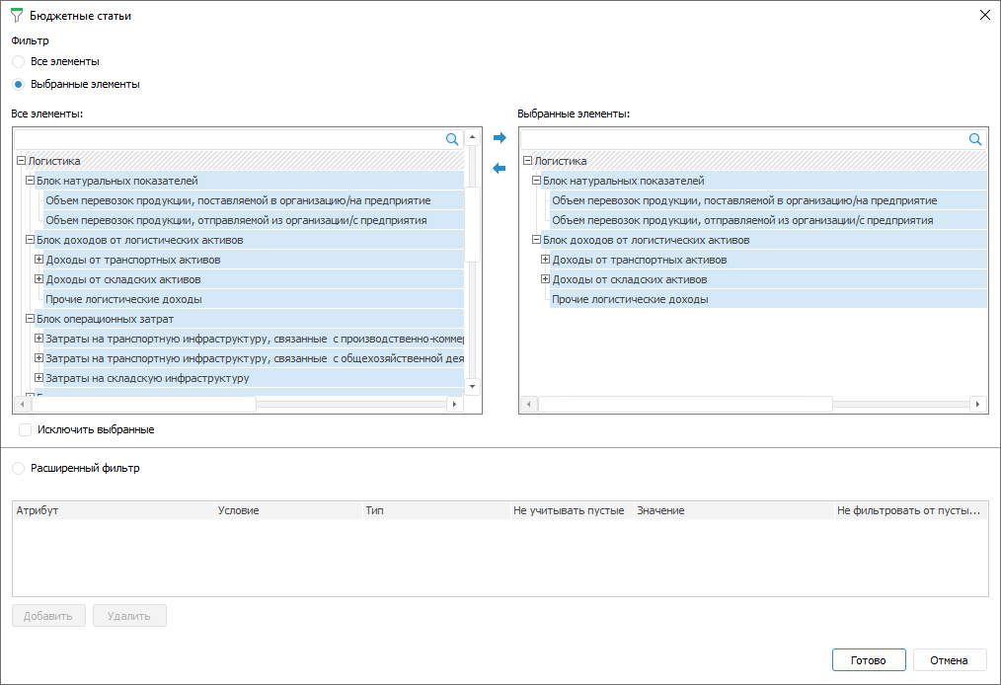Collapse "Блок операционных затрат" in left tree
The height and width of the screenshot is (685, 1001).
click(x=30, y=319)
